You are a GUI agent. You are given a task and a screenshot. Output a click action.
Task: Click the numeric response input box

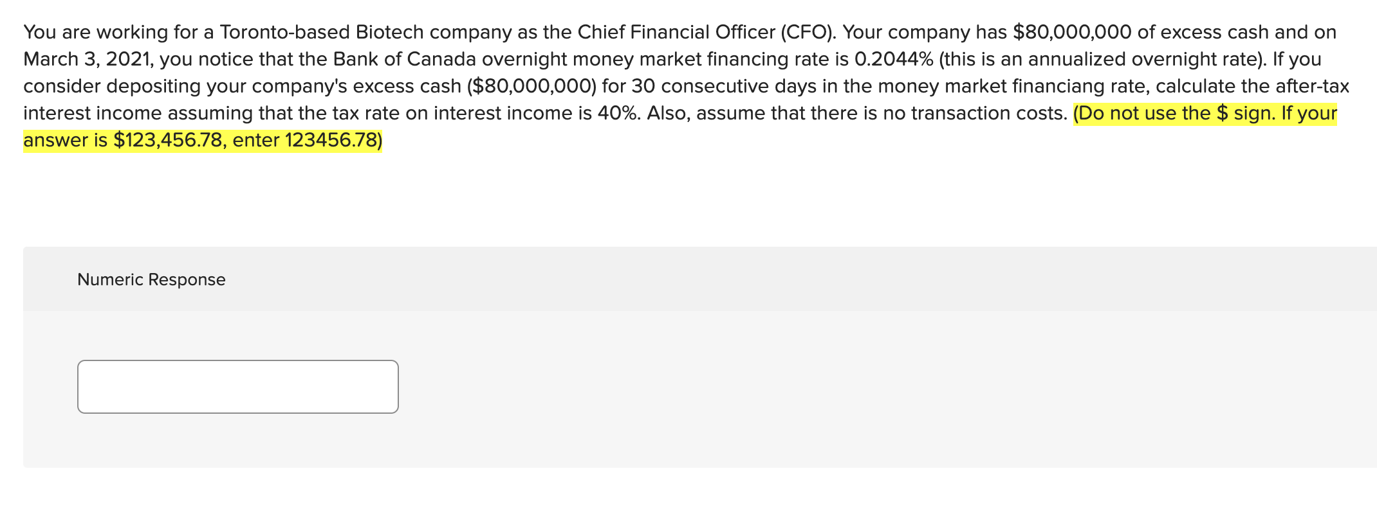click(237, 387)
